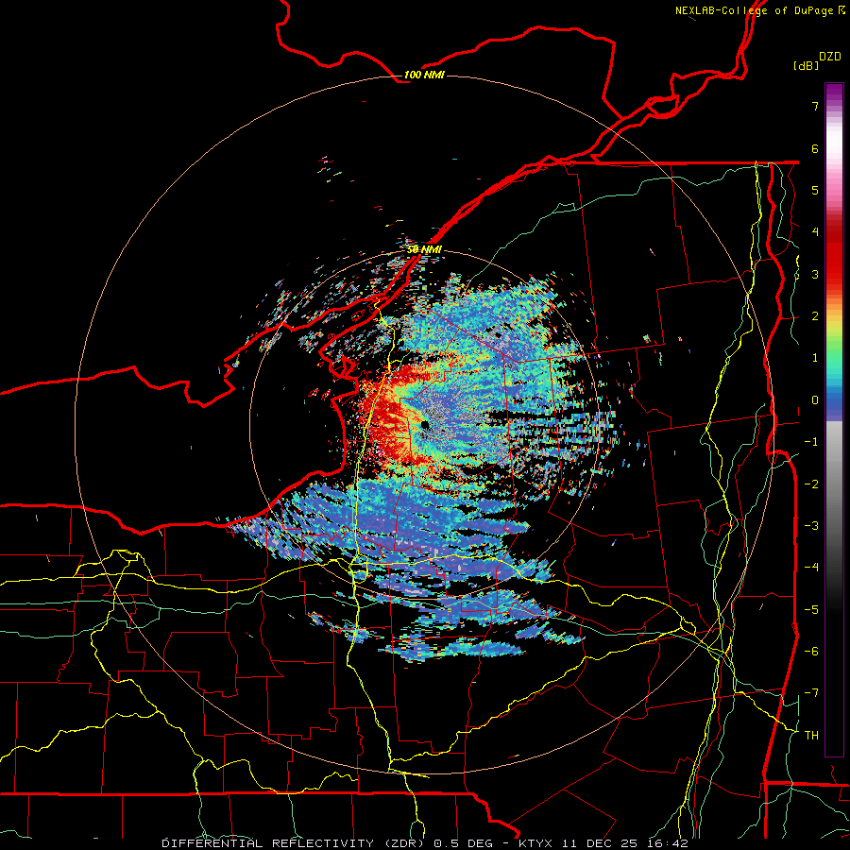Select the -5 value on the color scale
850x850 pixels.
[x=811, y=610]
